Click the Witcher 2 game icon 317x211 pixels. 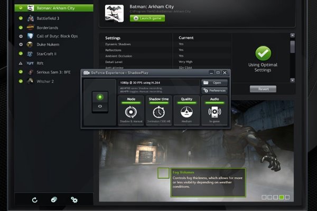click(x=30, y=81)
